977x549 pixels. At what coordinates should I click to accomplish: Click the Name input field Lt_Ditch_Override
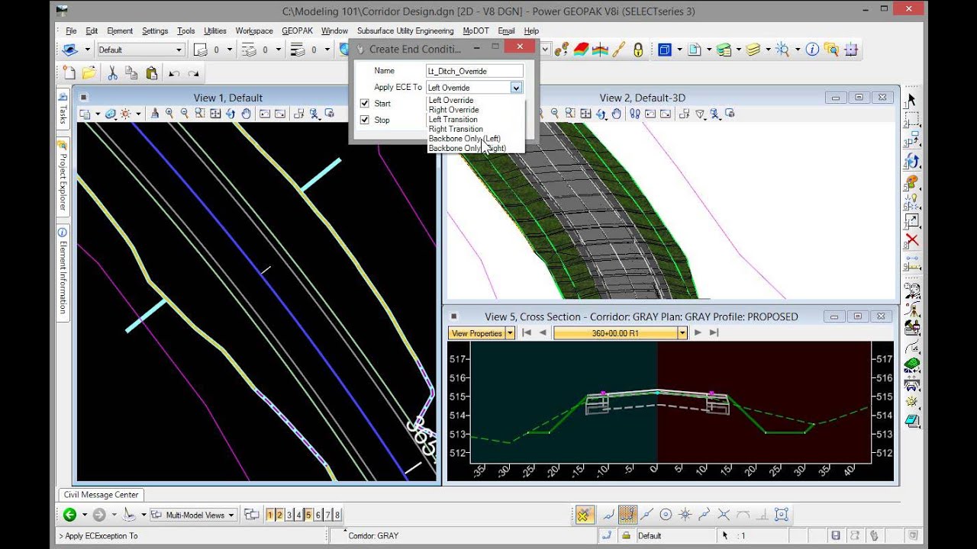click(x=475, y=71)
